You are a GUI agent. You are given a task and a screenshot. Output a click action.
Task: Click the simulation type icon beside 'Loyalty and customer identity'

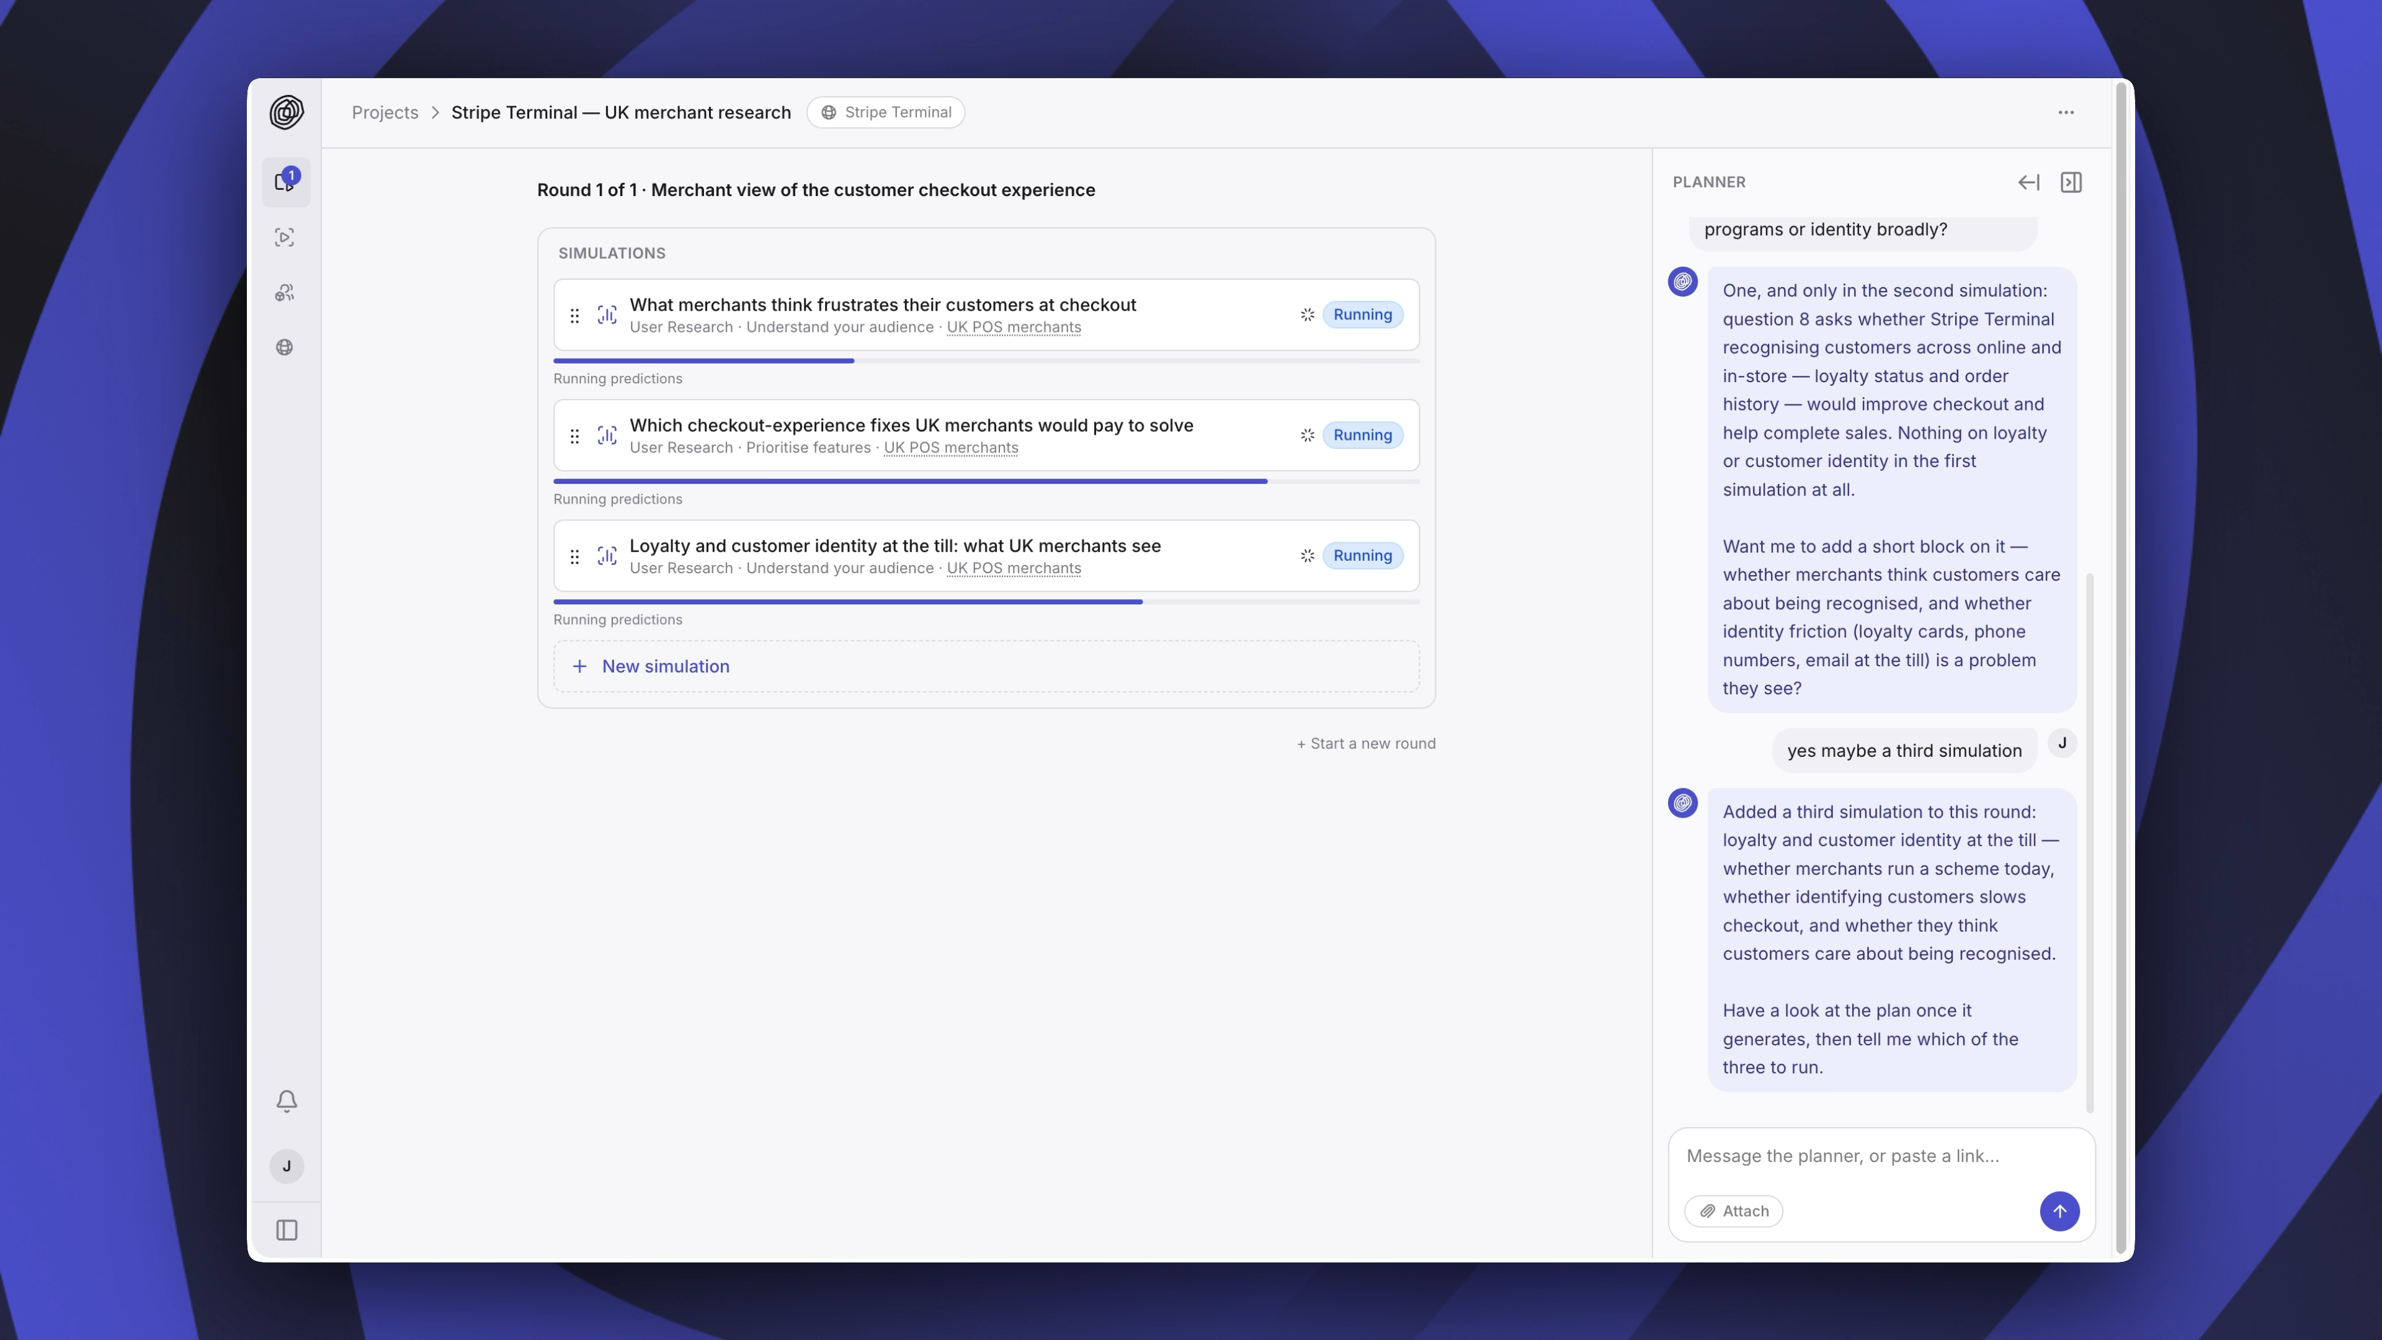[607, 556]
